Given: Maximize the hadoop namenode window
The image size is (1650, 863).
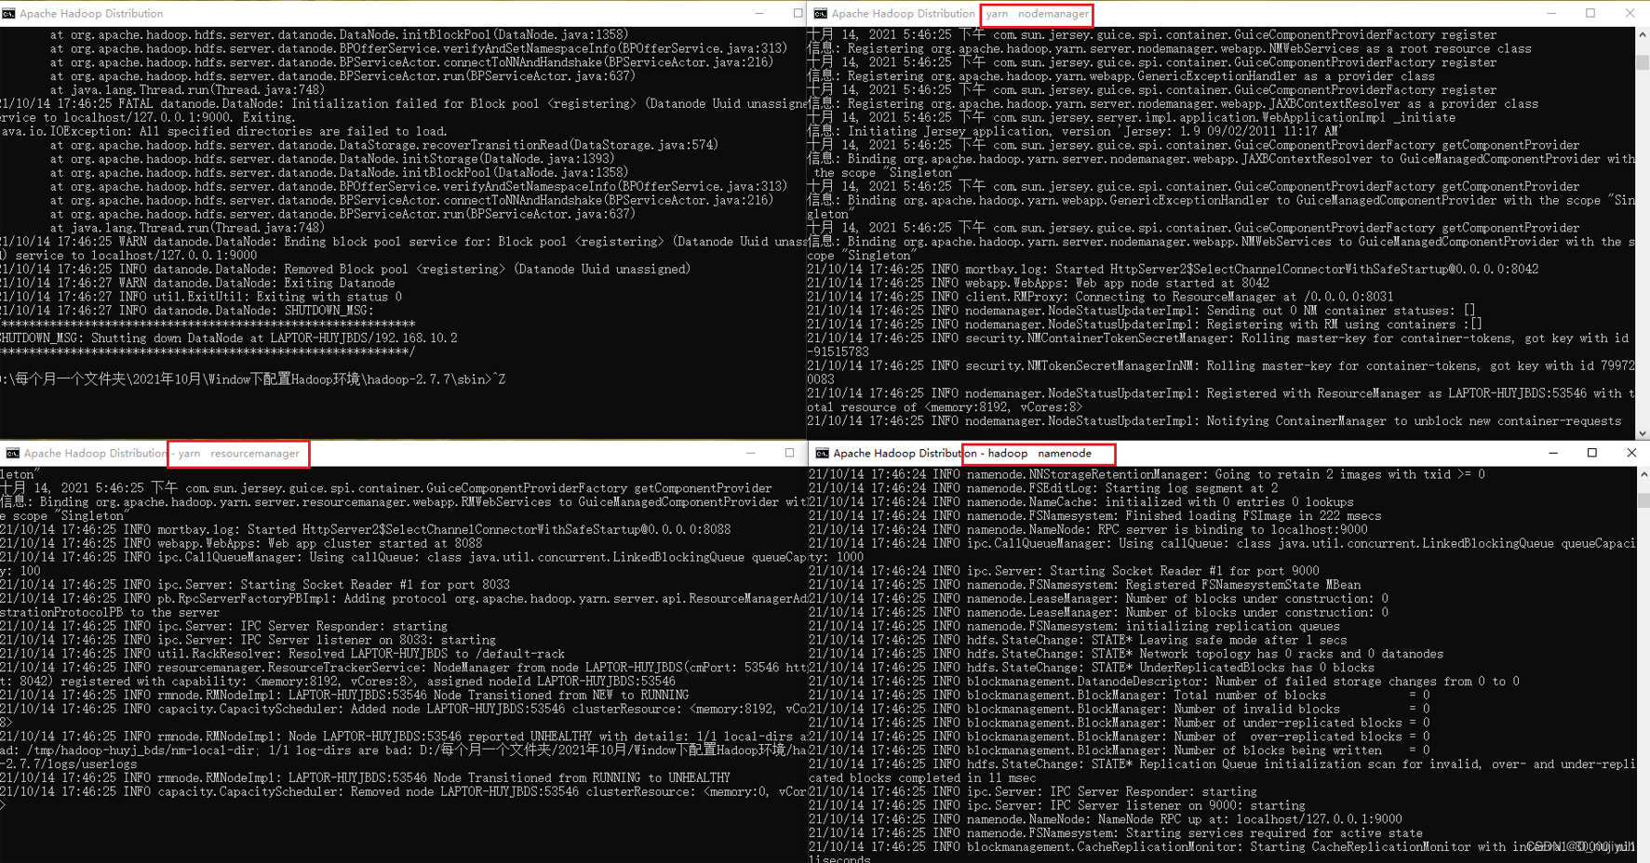Looking at the screenshot, I should [1592, 453].
